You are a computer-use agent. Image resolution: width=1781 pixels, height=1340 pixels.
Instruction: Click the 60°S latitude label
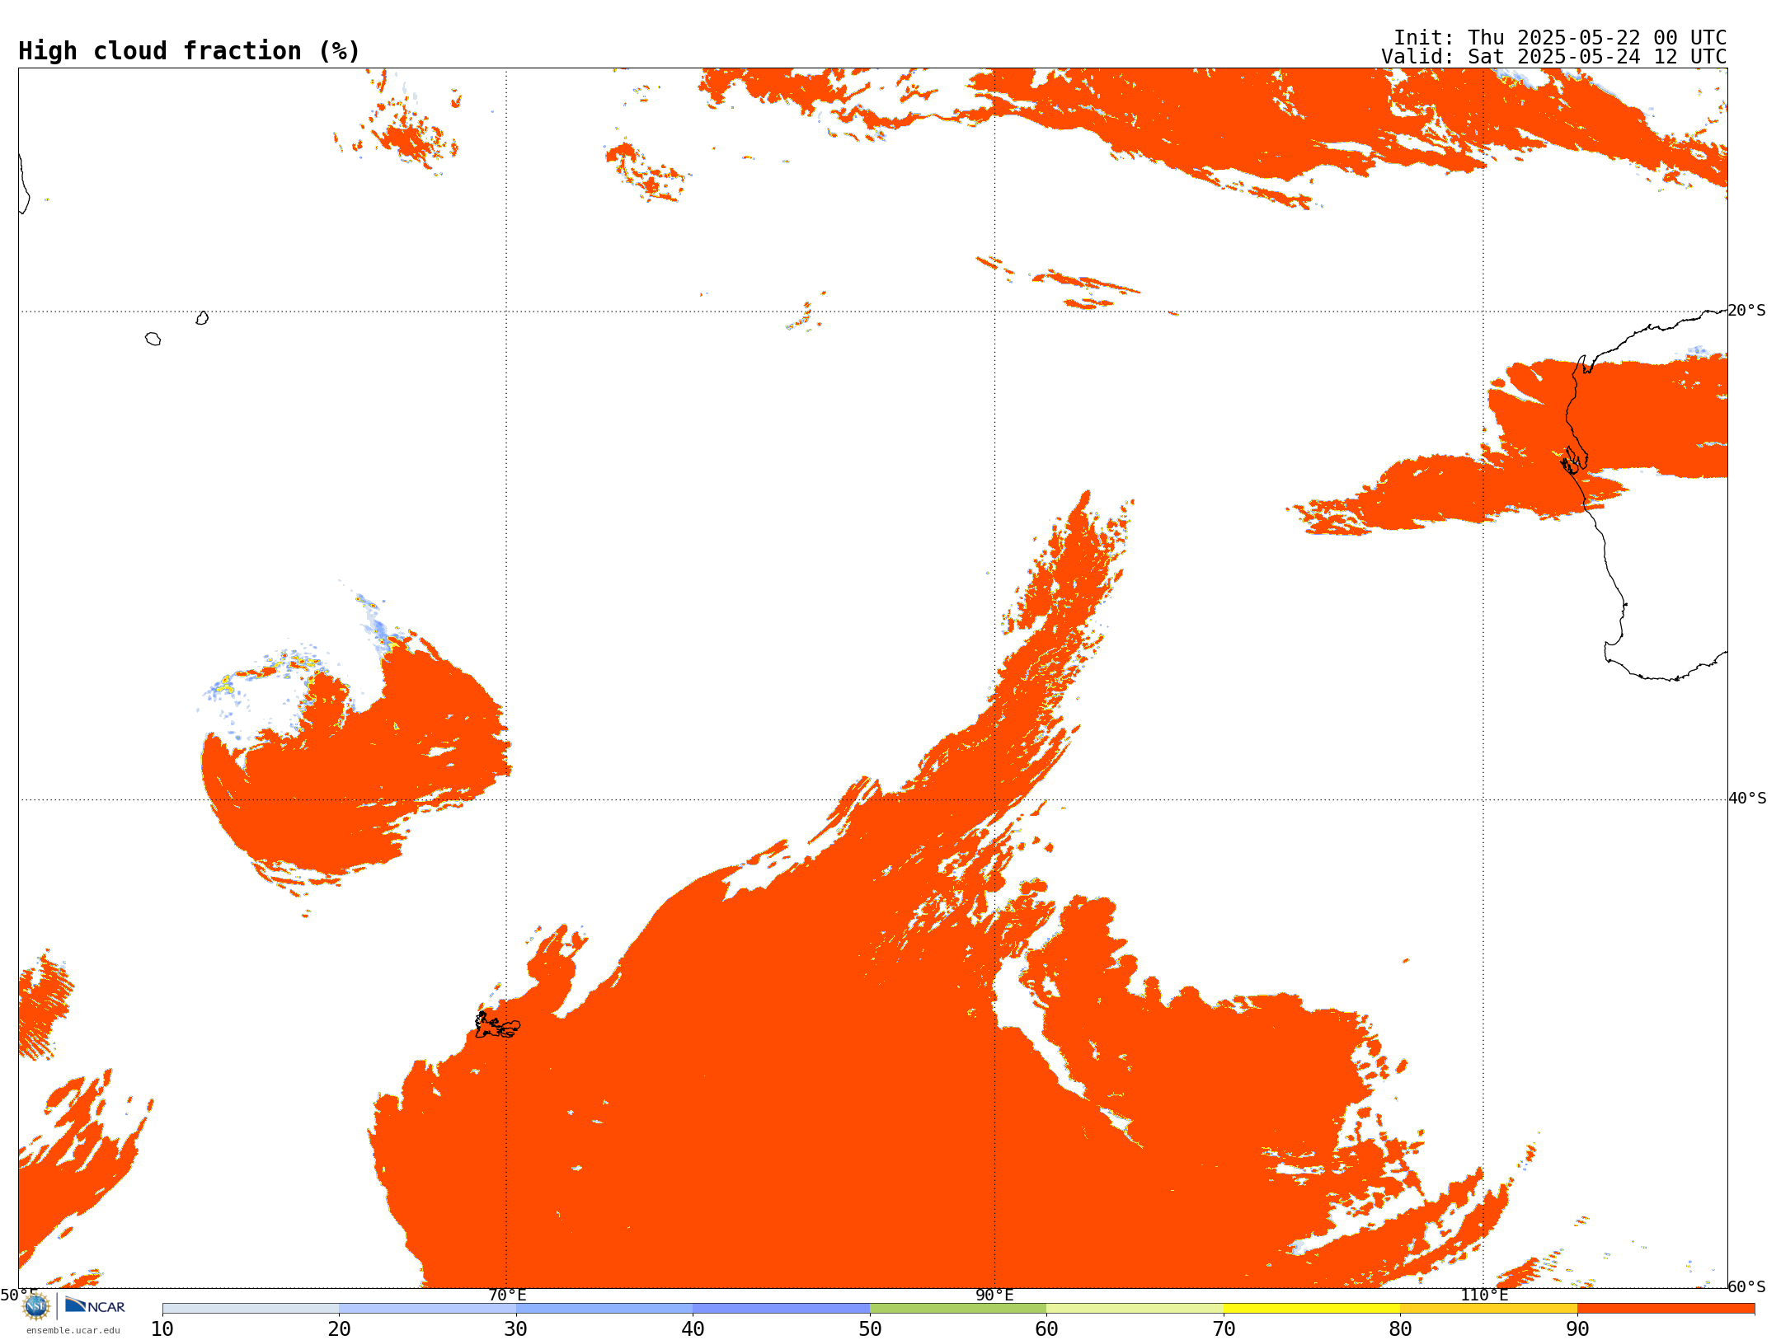[x=1747, y=1286]
